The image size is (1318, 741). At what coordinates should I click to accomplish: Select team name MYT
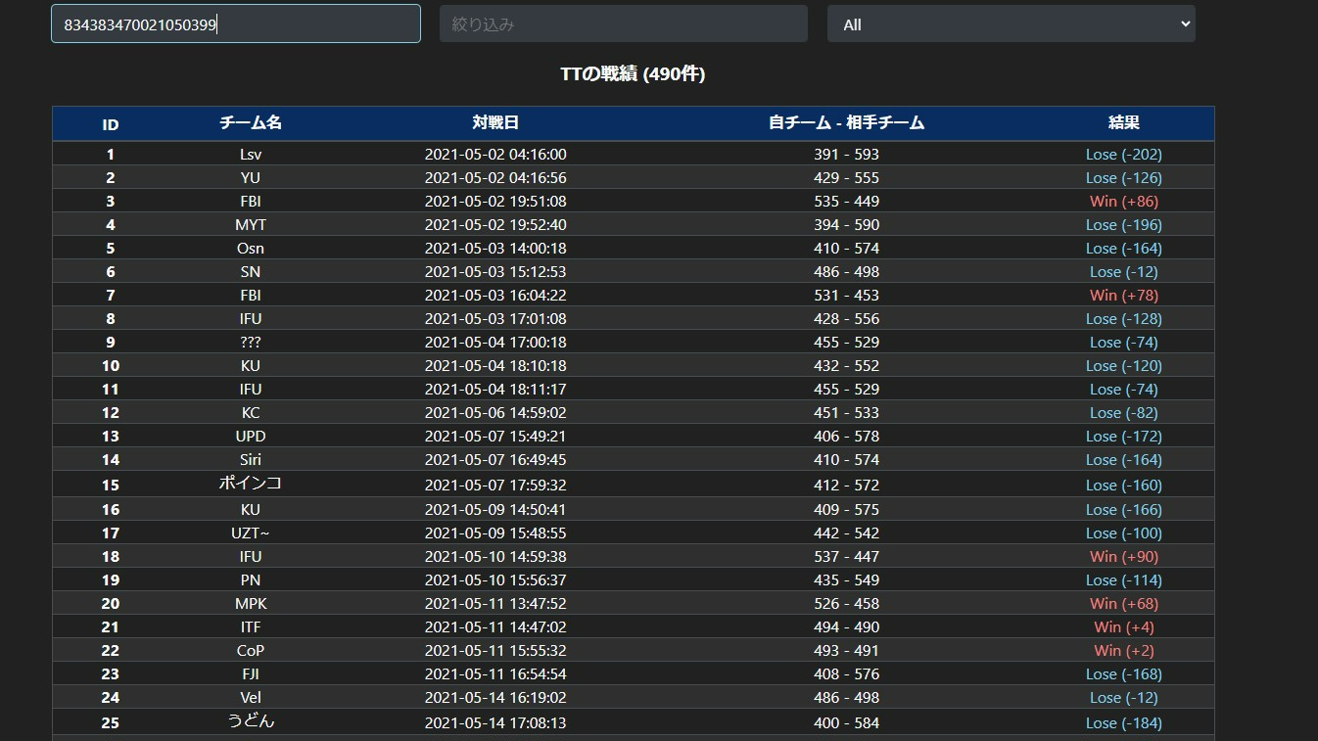click(x=251, y=224)
